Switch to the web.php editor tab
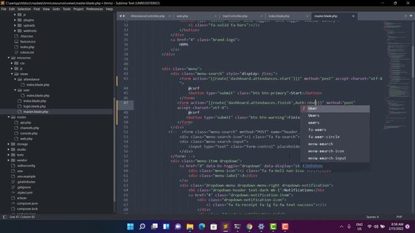Viewport: 415px width, 233px height. (182, 16)
